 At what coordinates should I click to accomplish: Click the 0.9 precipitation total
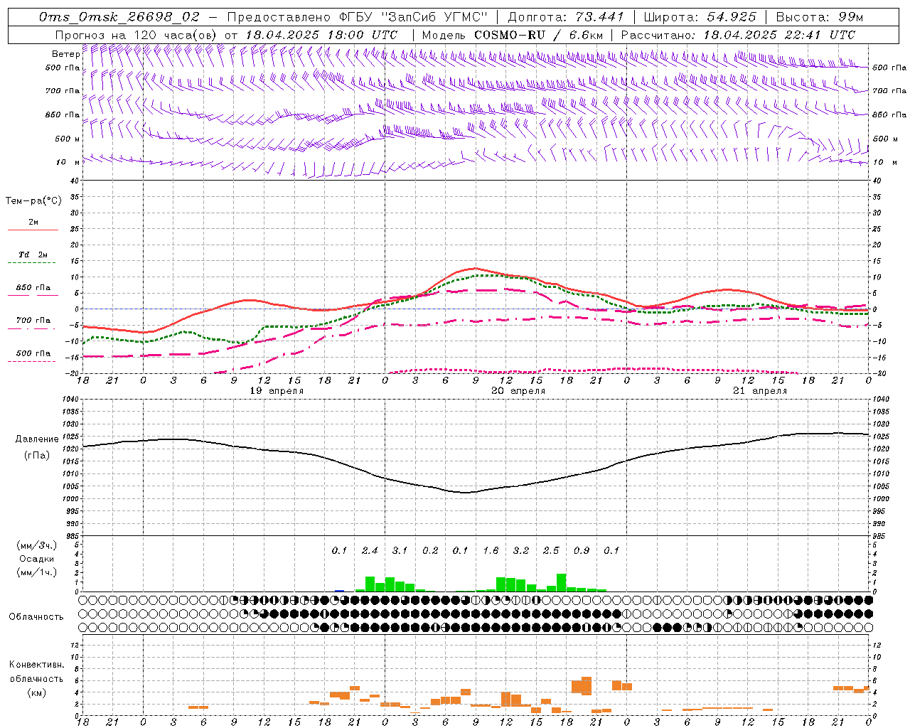(582, 550)
